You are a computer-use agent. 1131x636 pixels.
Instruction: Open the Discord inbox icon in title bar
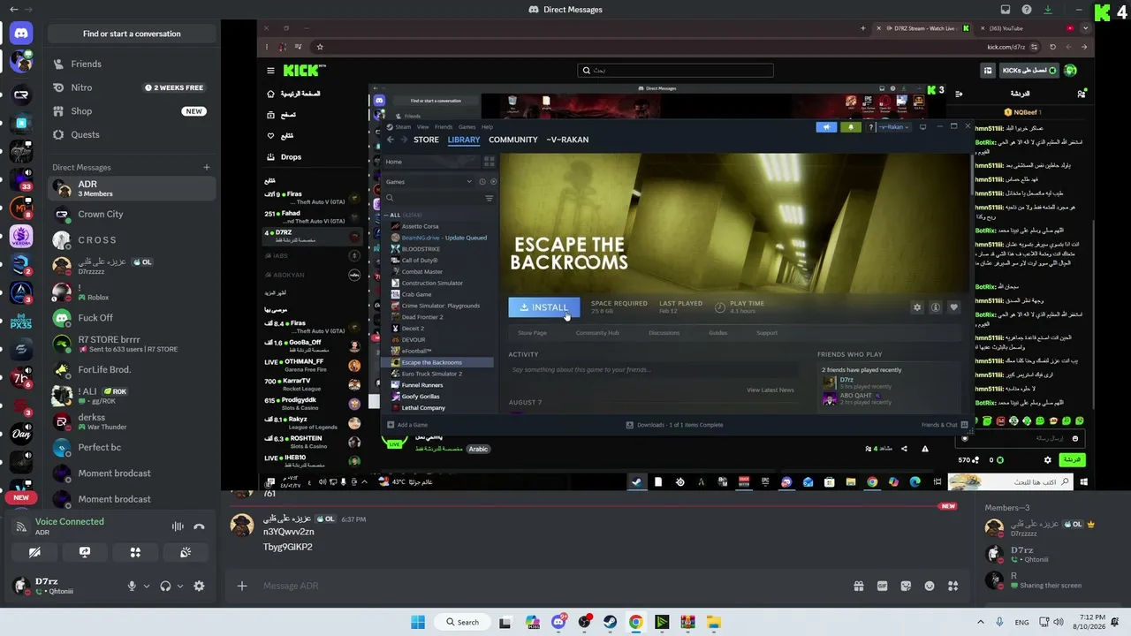tap(1006, 10)
